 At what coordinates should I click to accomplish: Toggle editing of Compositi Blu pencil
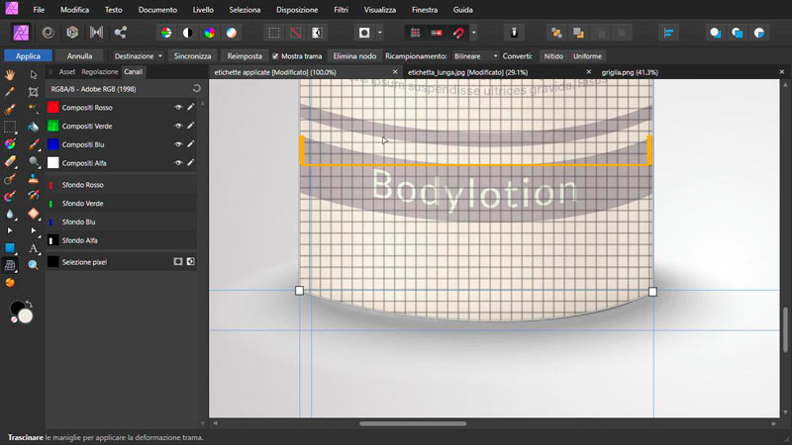click(190, 144)
